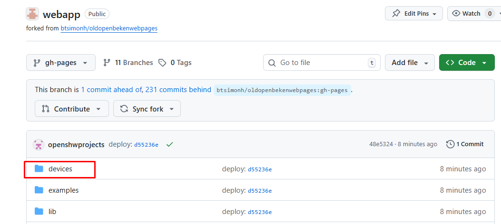Click the 48e5324 commit hash
Viewport: 501px width, 224px height.
pos(381,144)
